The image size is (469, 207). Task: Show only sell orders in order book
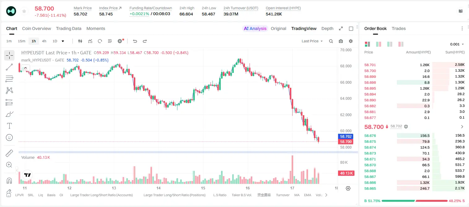401,44
